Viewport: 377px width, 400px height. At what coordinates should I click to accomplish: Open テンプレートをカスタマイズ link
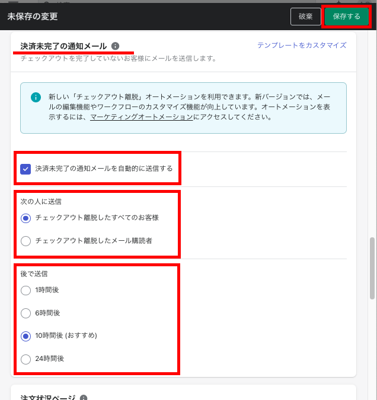click(302, 46)
